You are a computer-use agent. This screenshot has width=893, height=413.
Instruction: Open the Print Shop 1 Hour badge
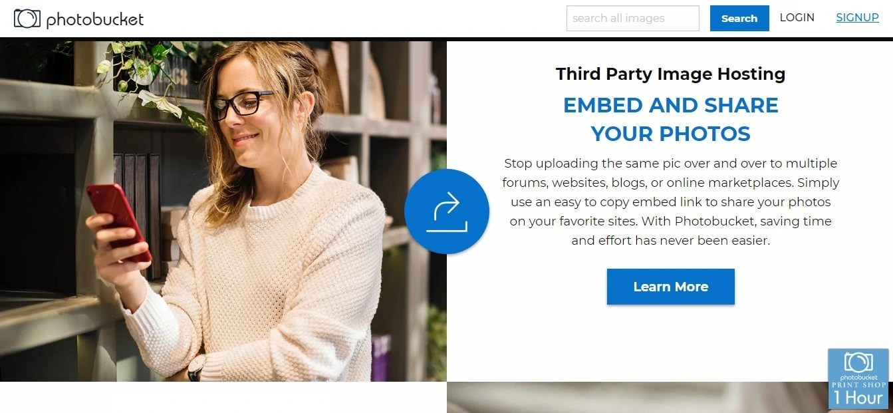click(858, 378)
